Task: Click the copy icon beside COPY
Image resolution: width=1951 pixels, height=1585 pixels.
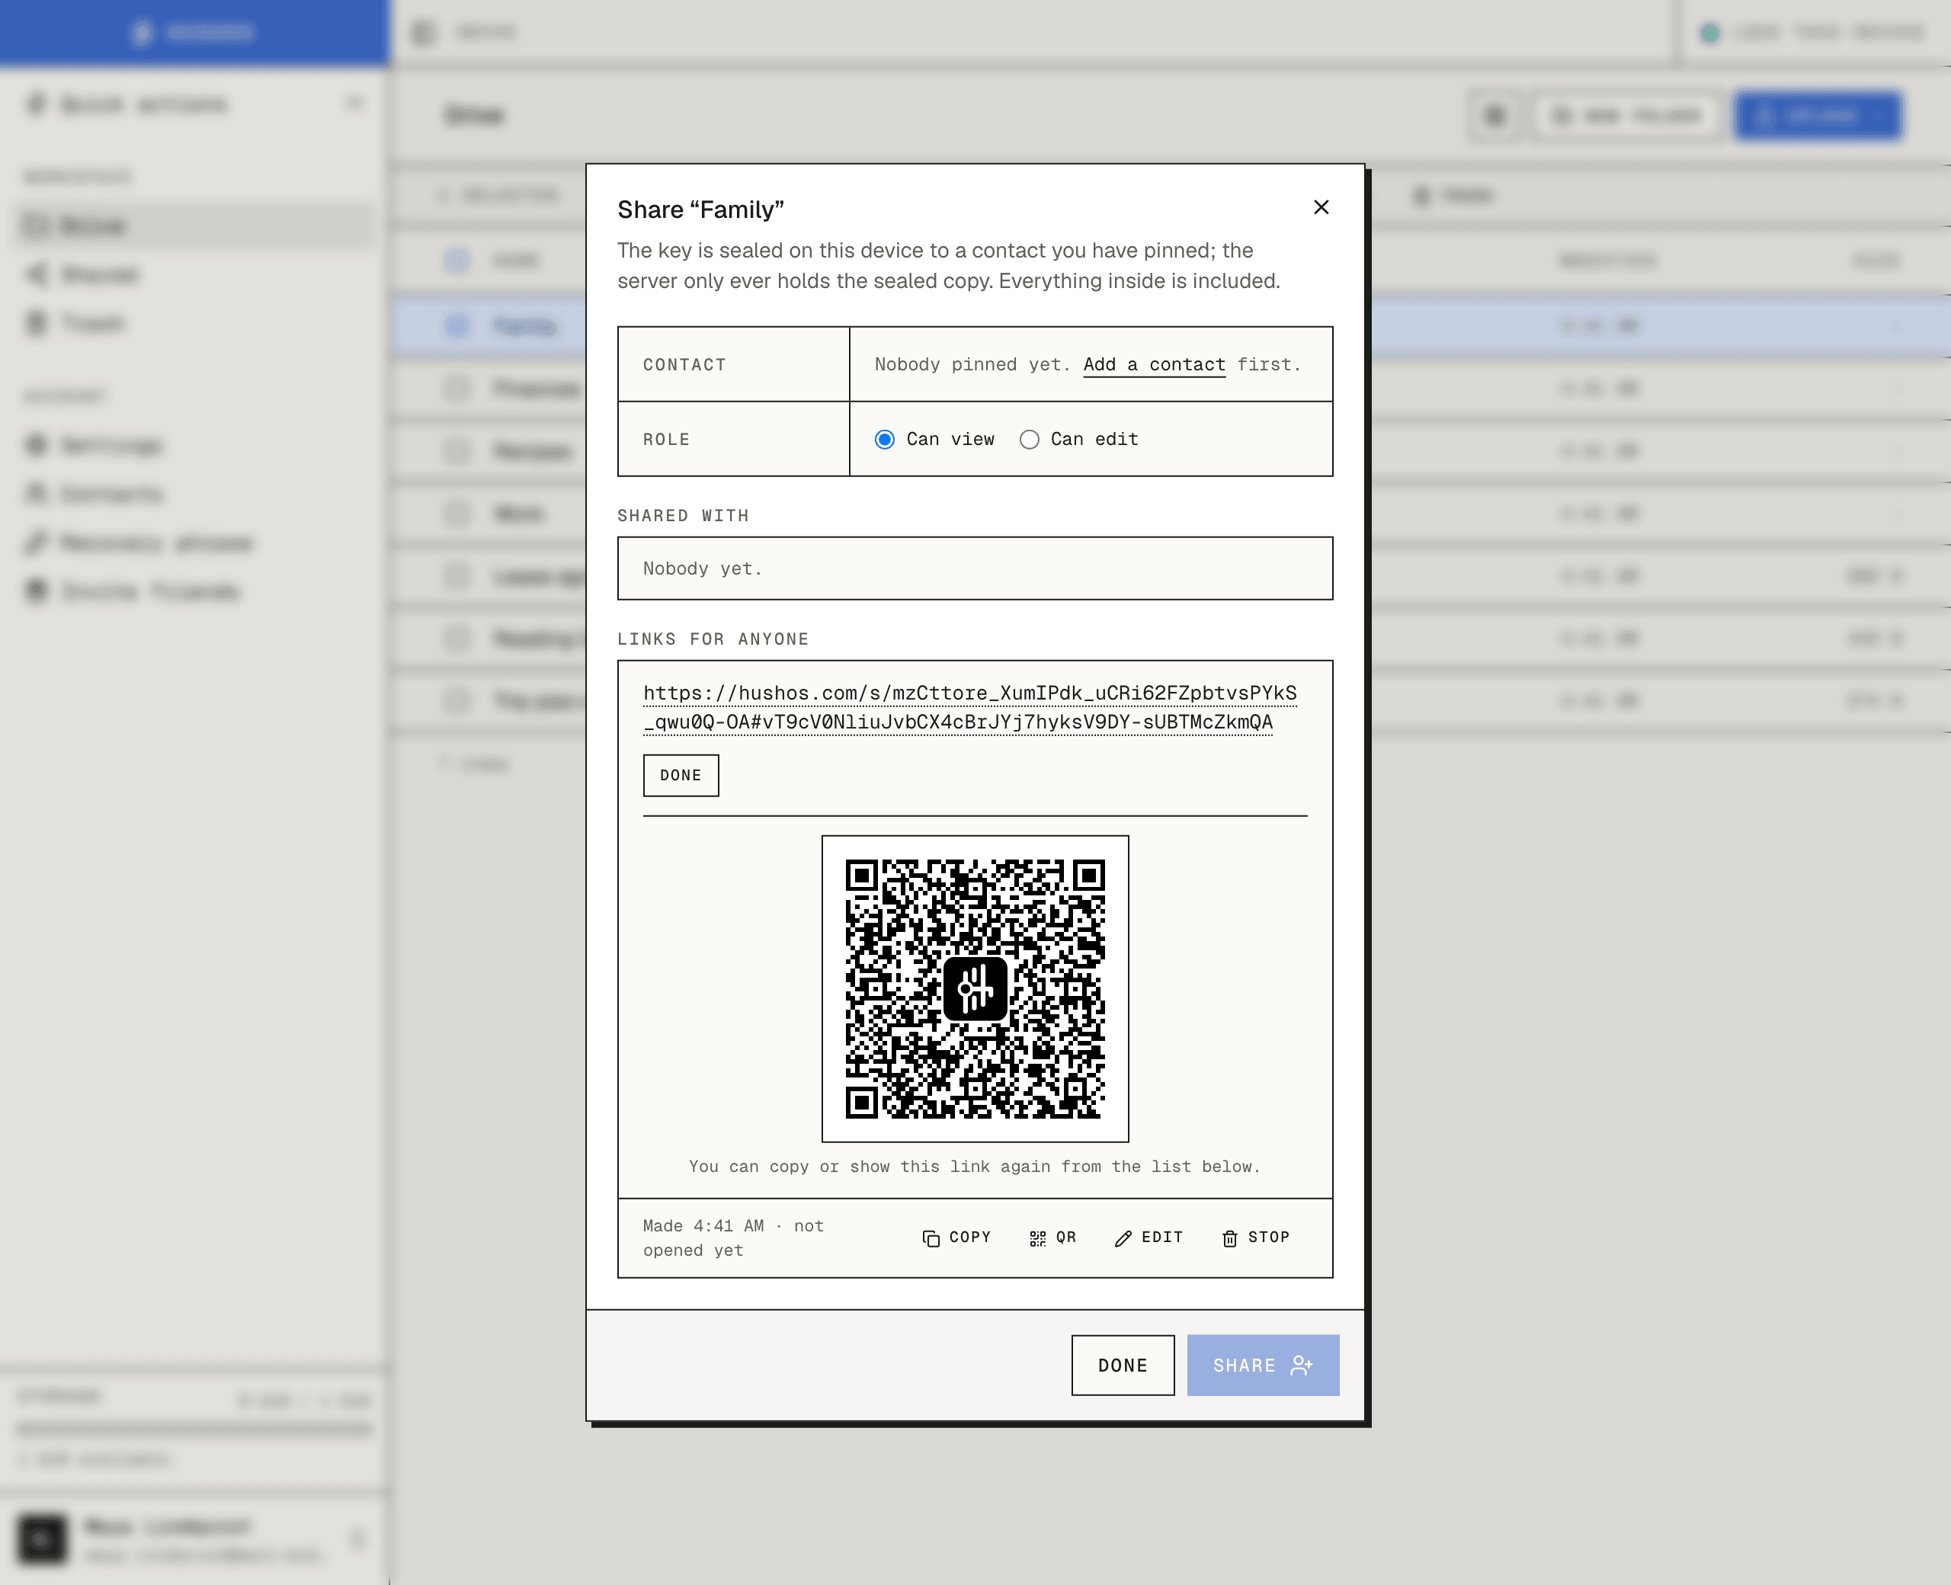Action: pyautogui.click(x=931, y=1238)
